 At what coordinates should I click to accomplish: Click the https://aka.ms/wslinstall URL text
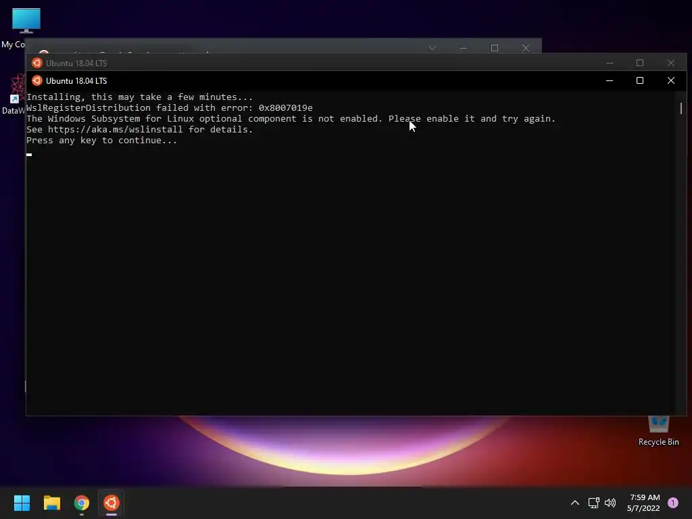115,130
